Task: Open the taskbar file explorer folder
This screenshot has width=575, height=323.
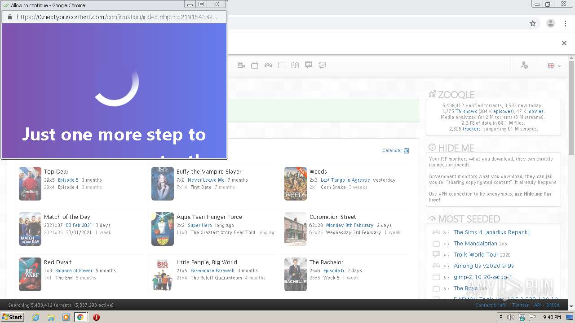Action: tap(51, 317)
